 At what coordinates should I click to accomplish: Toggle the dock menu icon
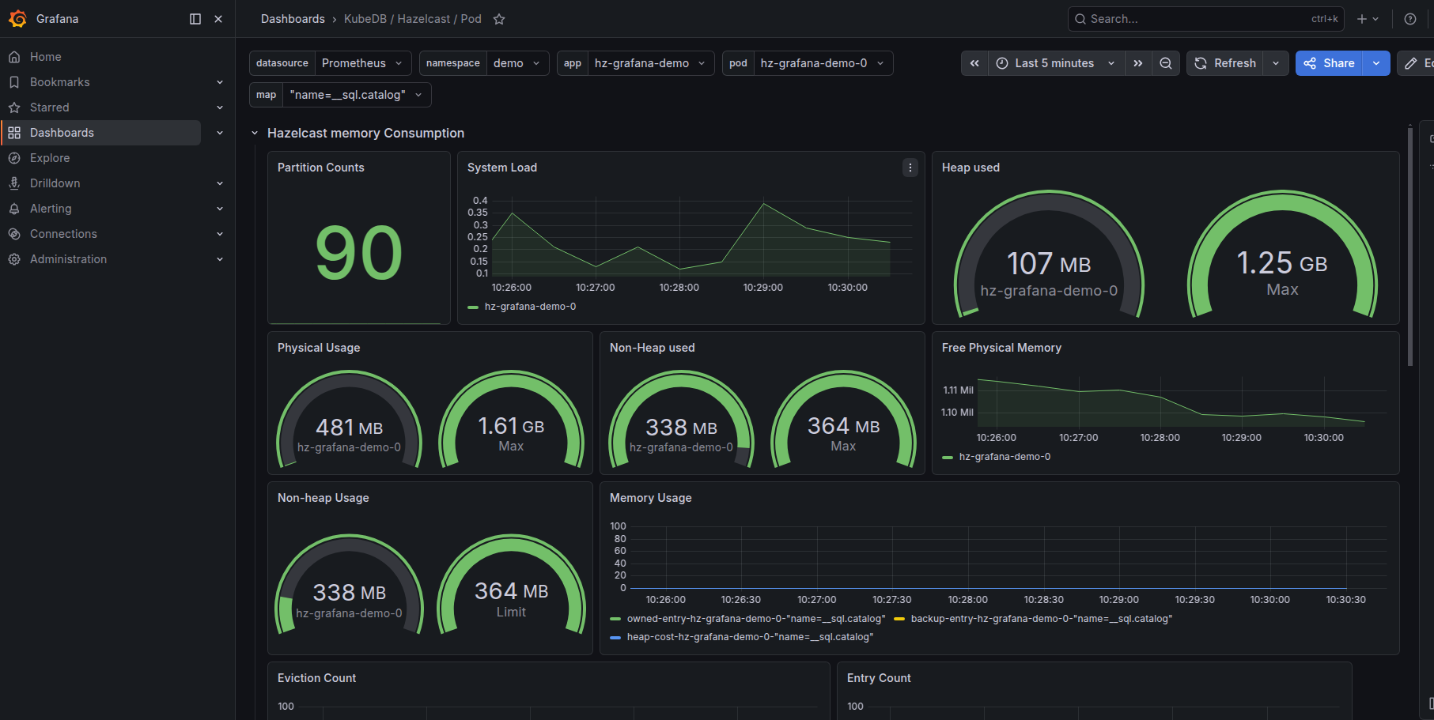pyautogui.click(x=195, y=19)
